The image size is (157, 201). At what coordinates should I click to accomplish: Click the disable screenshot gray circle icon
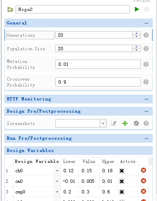coord(136,123)
